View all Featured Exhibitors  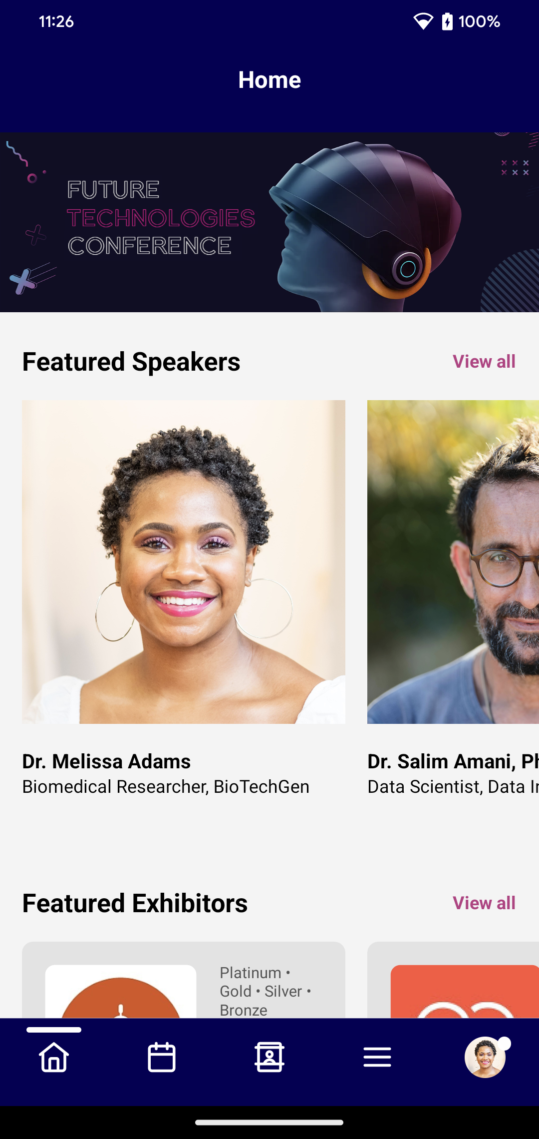coord(484,903)
